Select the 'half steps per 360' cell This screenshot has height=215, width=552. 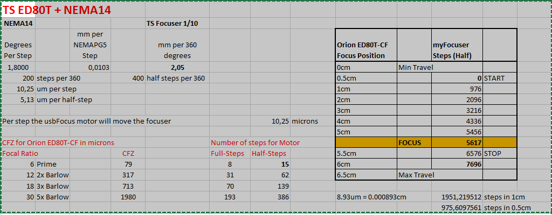click(176, 78)
